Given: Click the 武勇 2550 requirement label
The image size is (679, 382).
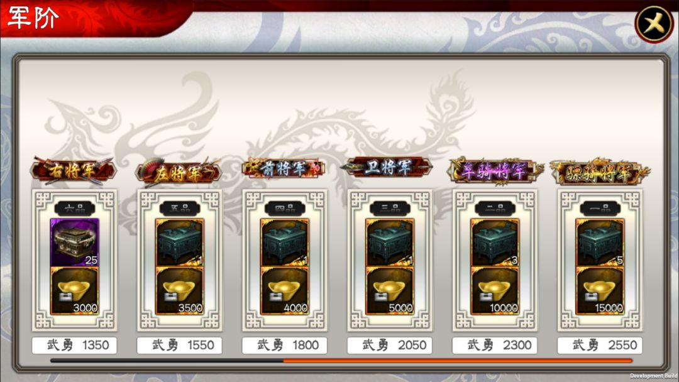Looking at the screenshot, I should [x=600, y=345].
